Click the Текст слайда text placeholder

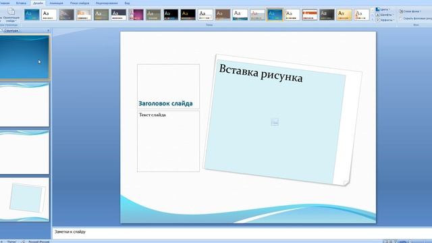(168, 141)
